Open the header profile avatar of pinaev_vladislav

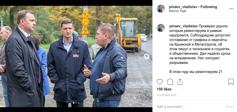pyautogui.click(x=161, y=9)
